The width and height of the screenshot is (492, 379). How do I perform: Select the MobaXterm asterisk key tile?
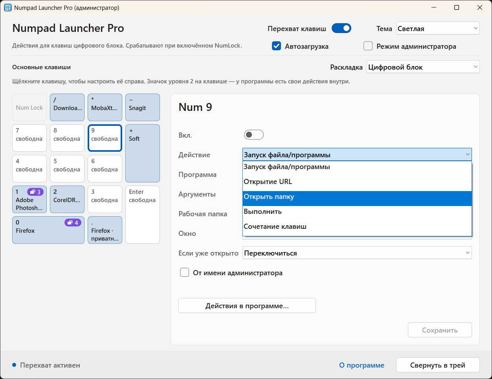point(105,107)
